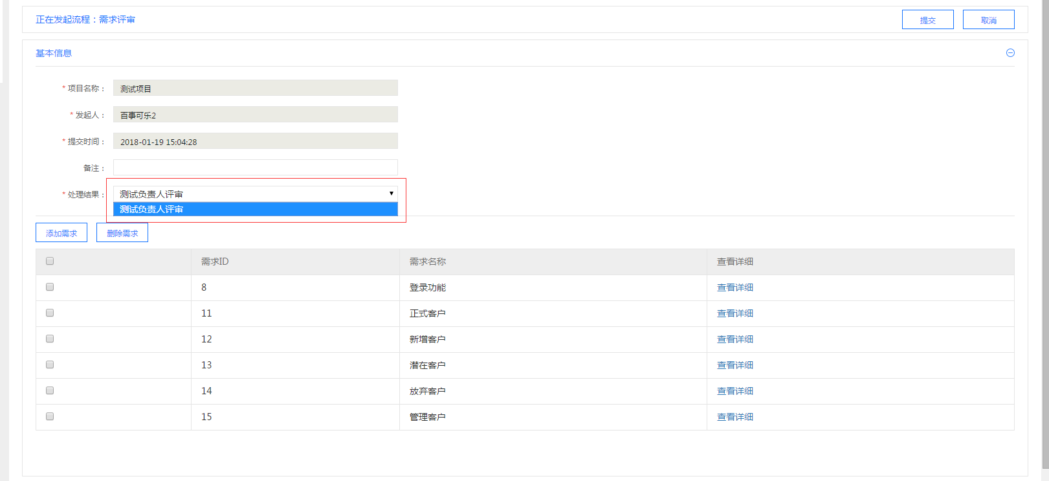Select 测试负责人评审 option in dropdown list

pos(255,209)
